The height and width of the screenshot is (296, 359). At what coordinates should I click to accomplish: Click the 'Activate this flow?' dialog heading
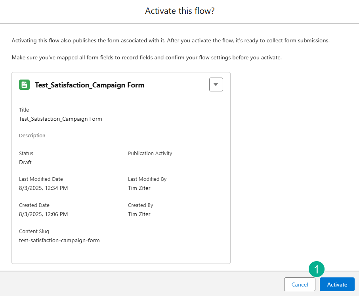click(x=179, y=11)
